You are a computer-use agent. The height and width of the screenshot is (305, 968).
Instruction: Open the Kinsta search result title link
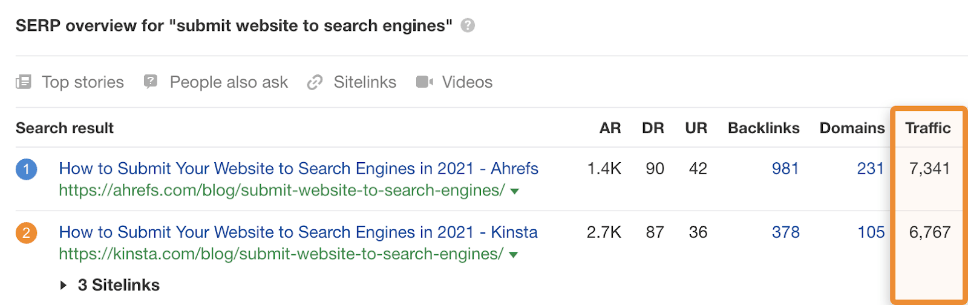point(298,232)
